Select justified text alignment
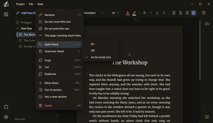 [x=194, y=13]
